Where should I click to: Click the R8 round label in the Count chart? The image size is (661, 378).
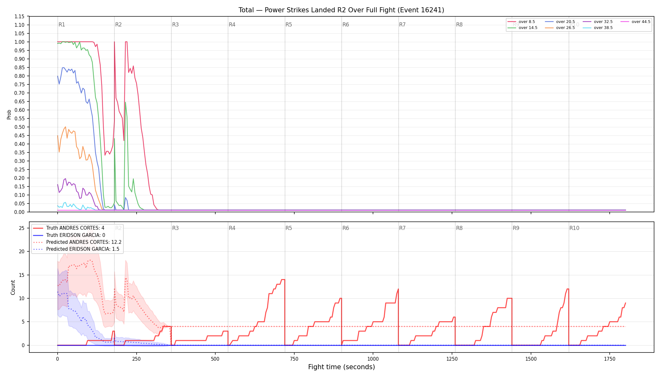click(459, 228)
